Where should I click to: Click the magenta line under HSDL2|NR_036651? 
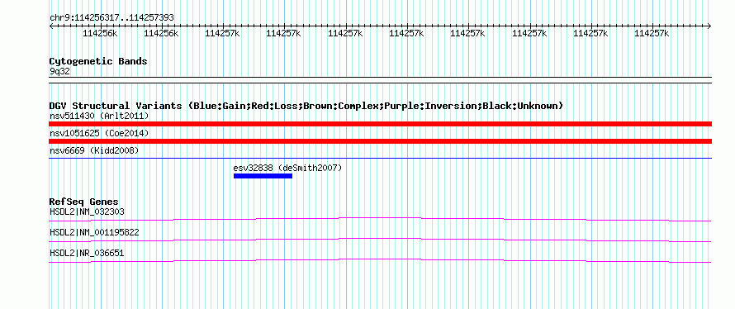tap(380, 260)
